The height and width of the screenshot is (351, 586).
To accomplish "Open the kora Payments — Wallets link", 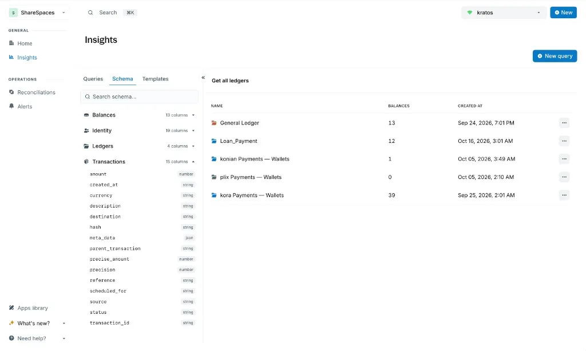I will (252, 196).
